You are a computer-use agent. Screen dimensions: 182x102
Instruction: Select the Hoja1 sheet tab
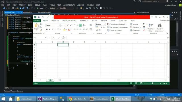click(x=50, y=80)
